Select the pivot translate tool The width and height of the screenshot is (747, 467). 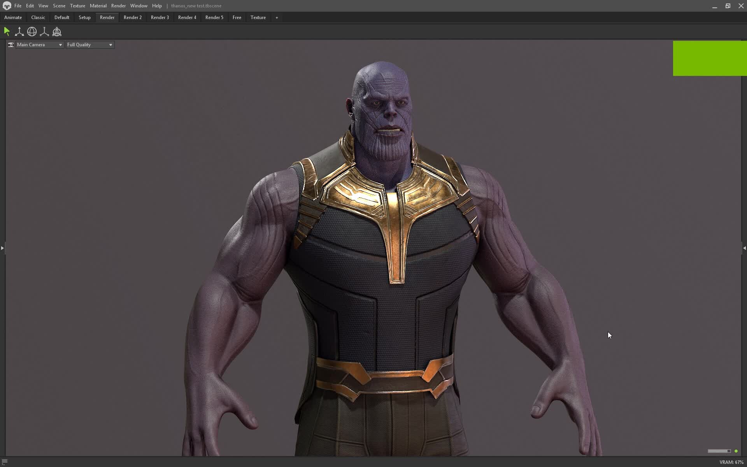44,32
